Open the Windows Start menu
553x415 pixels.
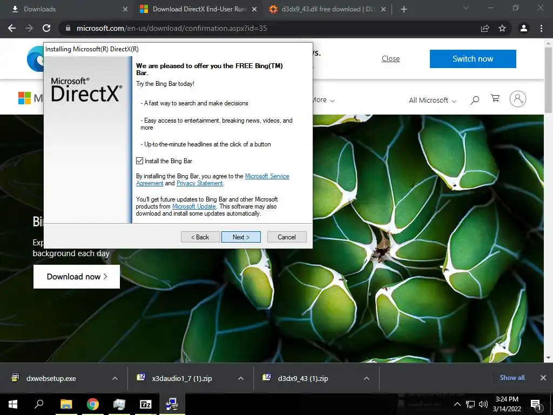click(13, 404)
